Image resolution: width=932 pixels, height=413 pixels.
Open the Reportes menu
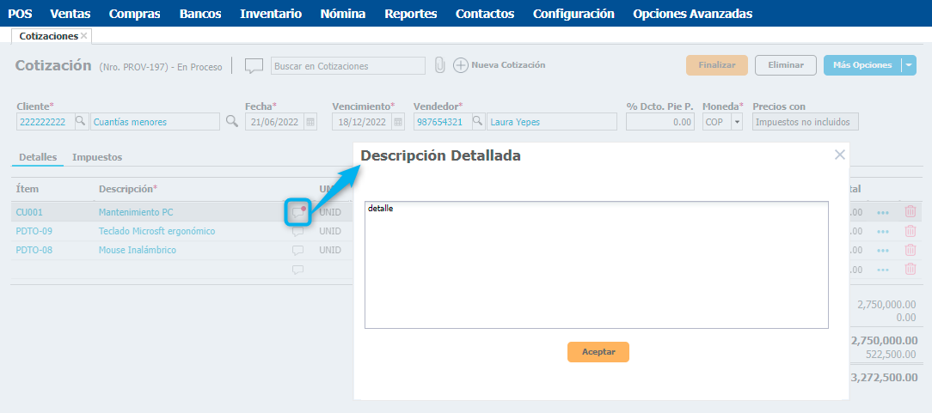coord(410,14)
